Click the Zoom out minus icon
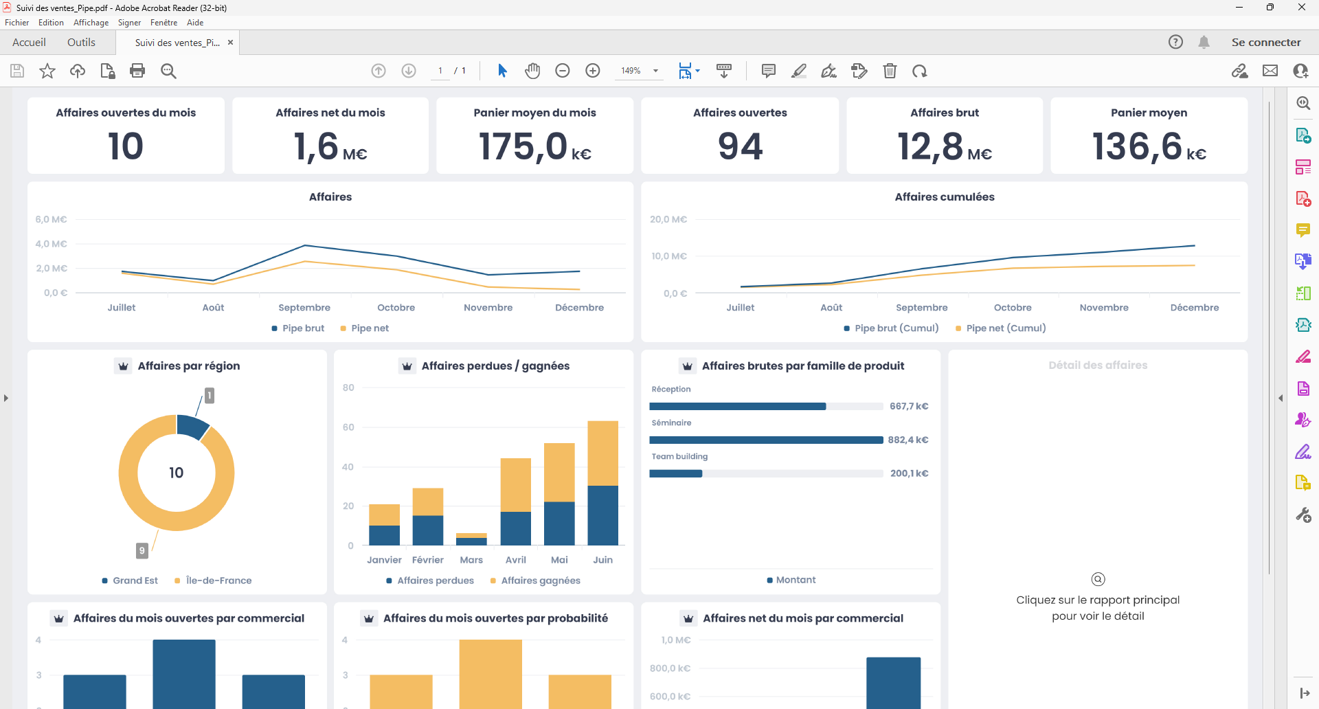The height and width of the screenshot is (709, 1319). [563, 71]
